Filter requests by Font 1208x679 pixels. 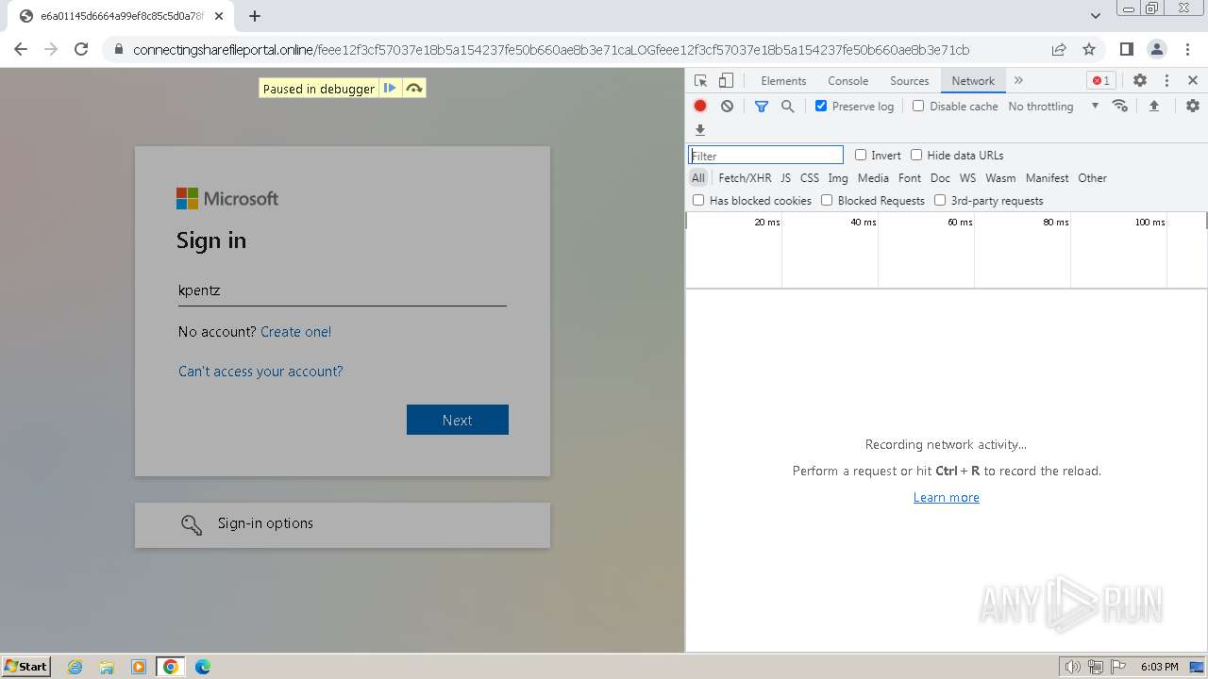click(910, 177)
